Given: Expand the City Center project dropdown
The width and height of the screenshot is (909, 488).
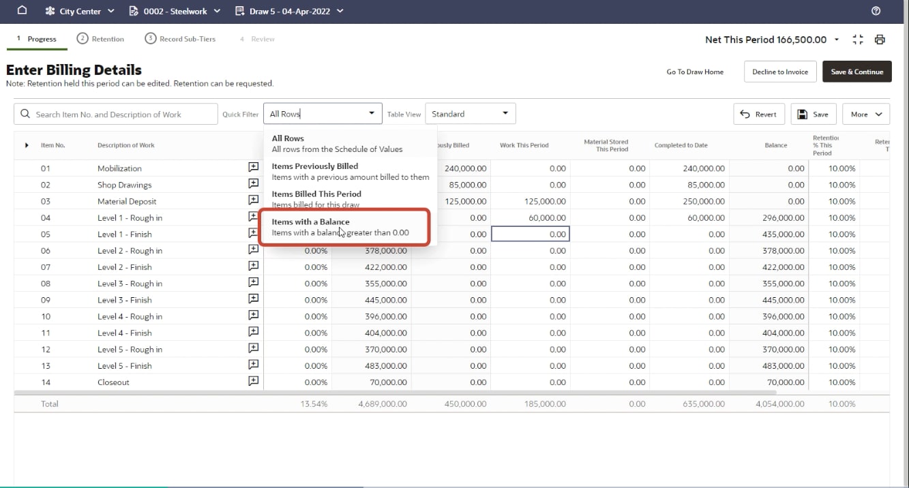Looking at the screenshot, I should point(81,11).
